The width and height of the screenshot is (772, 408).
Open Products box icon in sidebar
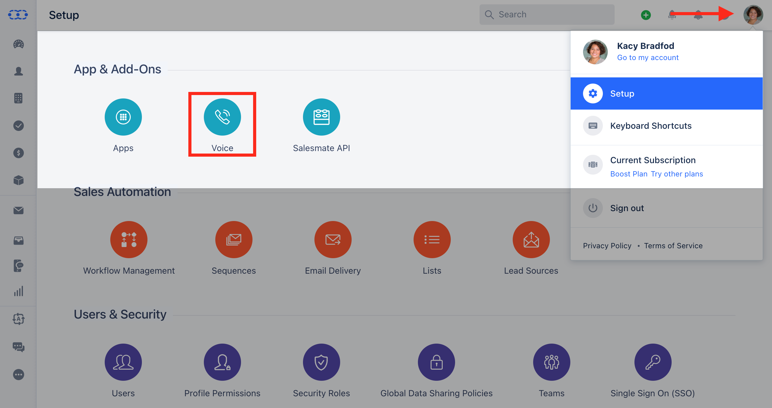point(19,180)
